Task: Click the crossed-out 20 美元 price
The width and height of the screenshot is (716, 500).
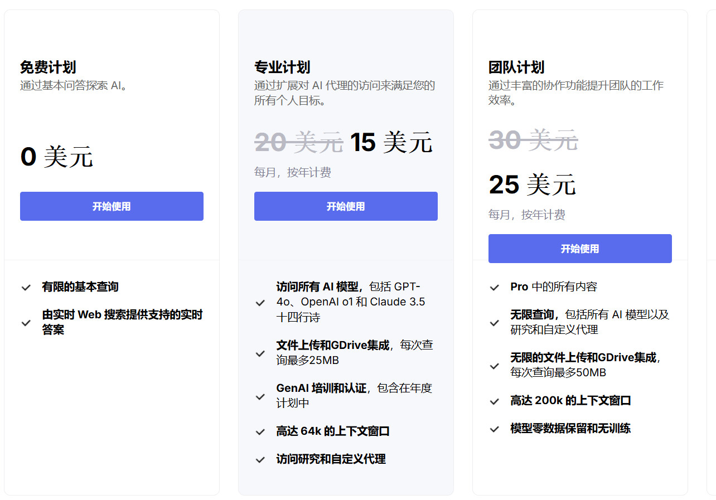Action: [x=298, y=142]
